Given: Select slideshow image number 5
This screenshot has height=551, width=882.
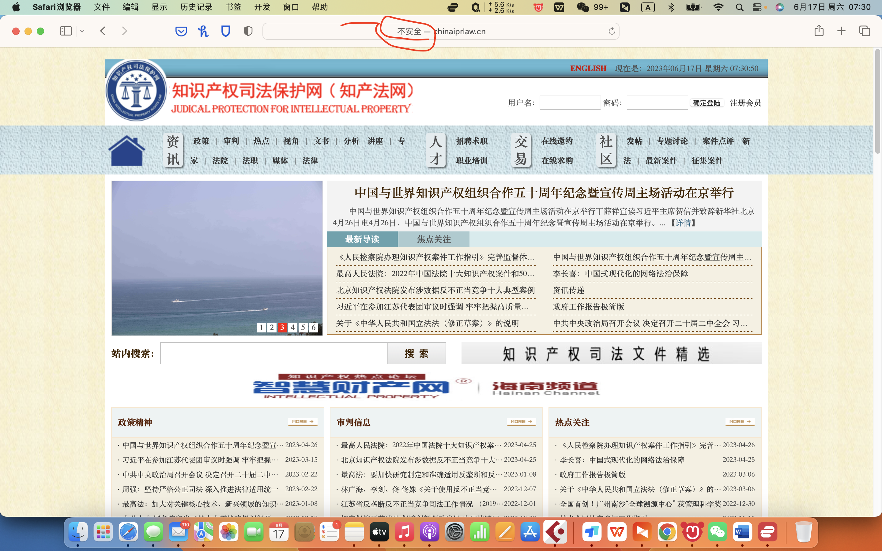Looking at the screenshot, I should pyautogui.click(x=303, y=327).
